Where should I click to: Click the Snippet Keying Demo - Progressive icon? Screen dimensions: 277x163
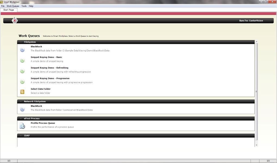(x=22, y=82)
